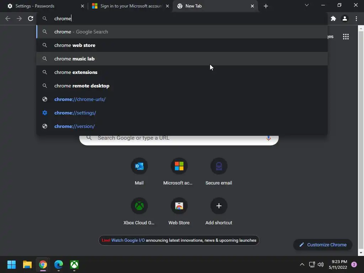This screenshot has width=364, height=273.
Task: Pick the 'chrome music lab' suggestion
Action: tap(182, 59)
